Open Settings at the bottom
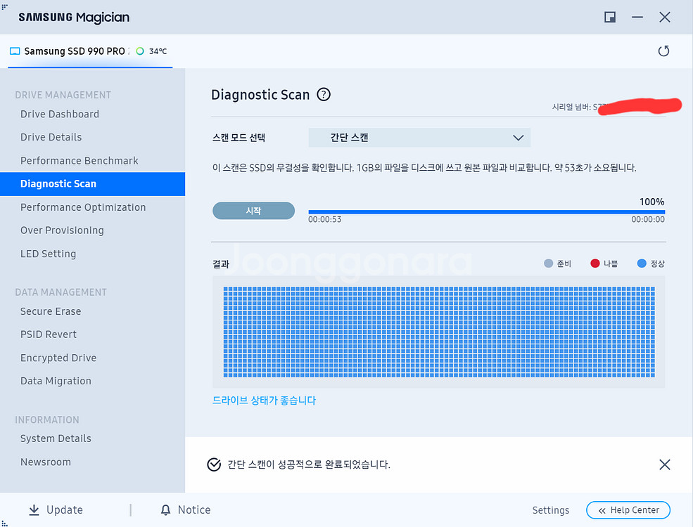This screenshot has width=693, height=527. [x=551, y=510]
